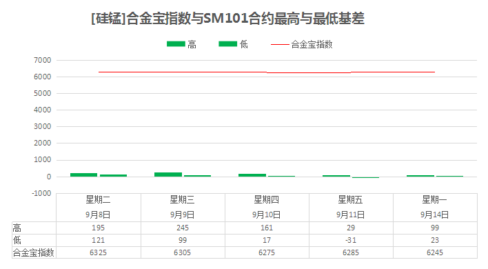Click the 9月14日 date cell
The height and width of the screenshot is (269, 488).
click(434, 215)
